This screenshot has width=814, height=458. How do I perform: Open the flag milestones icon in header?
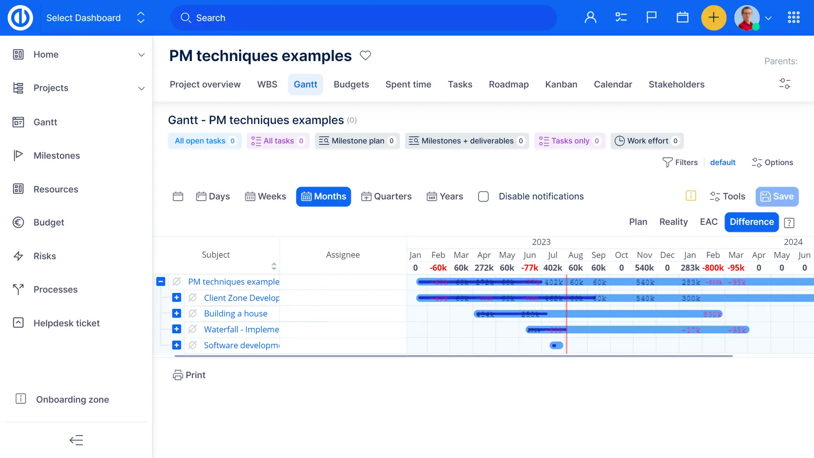[x=651, y=17]
